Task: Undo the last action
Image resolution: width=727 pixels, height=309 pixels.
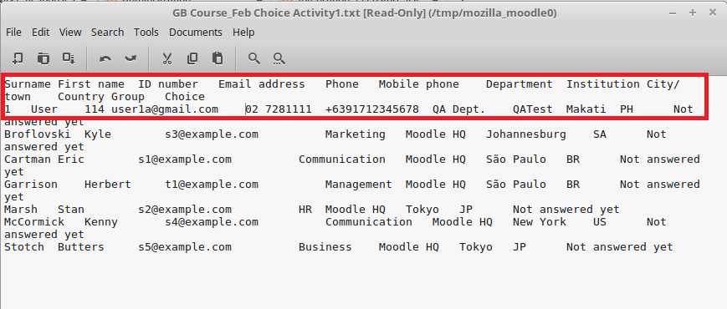Action: 105,58
